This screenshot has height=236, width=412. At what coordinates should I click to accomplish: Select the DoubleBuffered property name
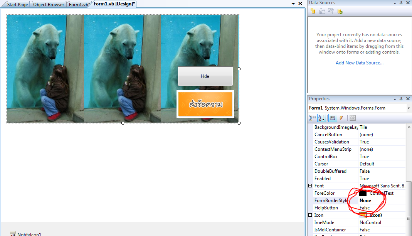330,171
